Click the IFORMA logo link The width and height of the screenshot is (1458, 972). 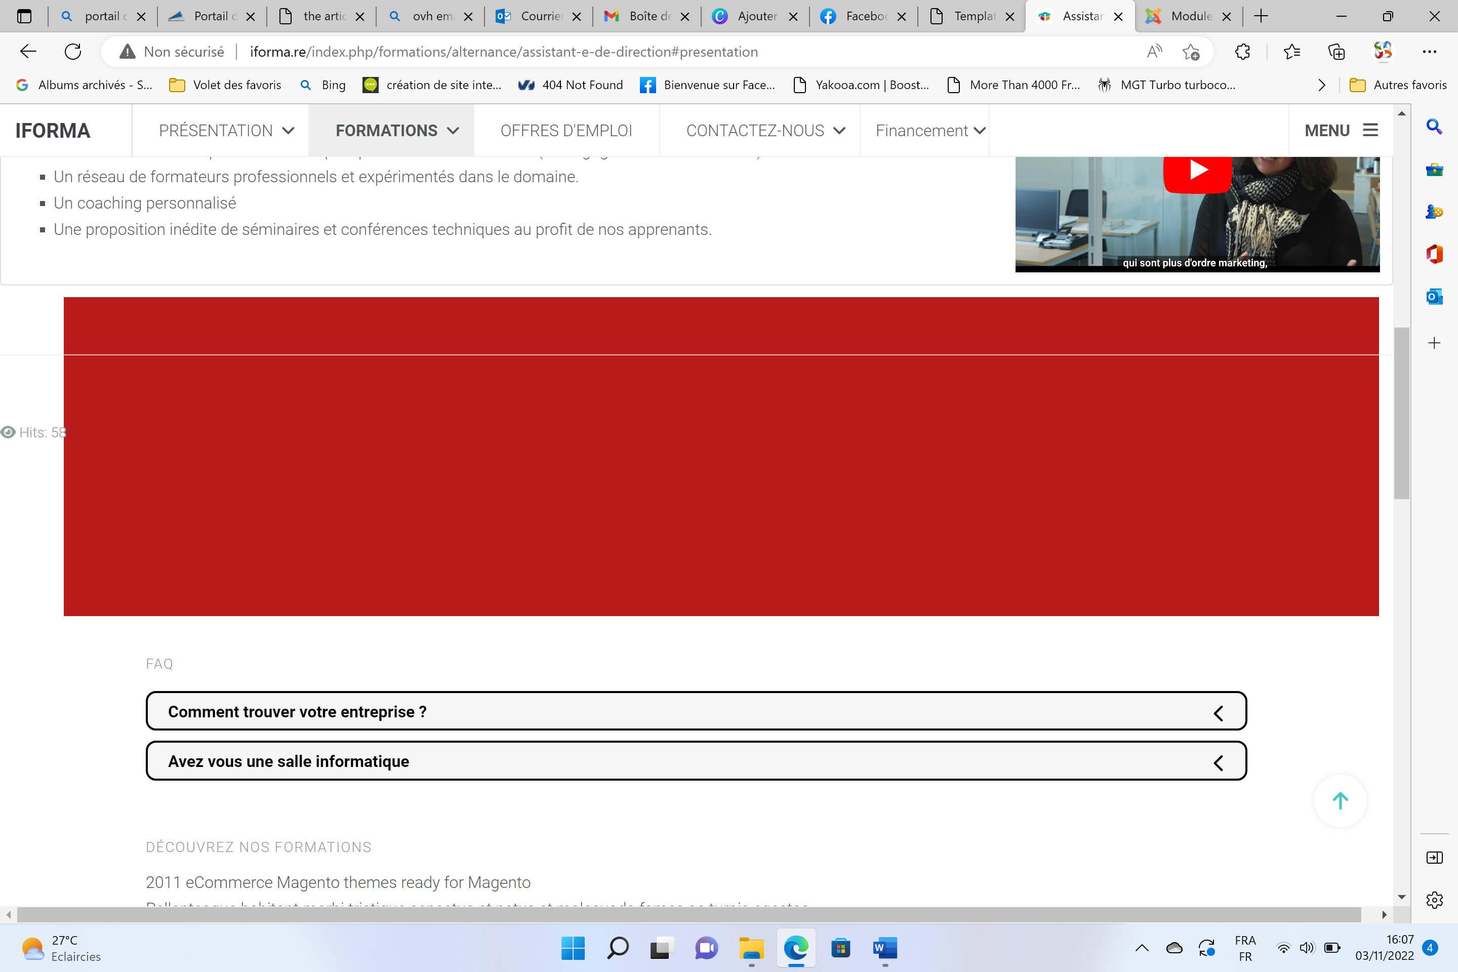[x=53, y=131]
